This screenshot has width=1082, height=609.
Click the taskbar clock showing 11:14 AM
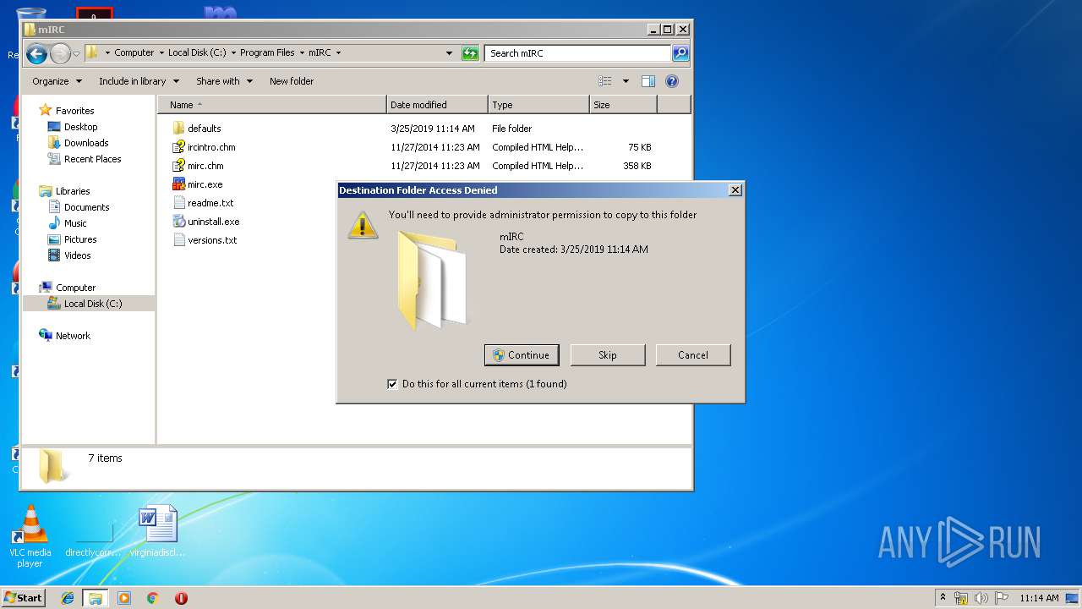(x=1039, y=598)
